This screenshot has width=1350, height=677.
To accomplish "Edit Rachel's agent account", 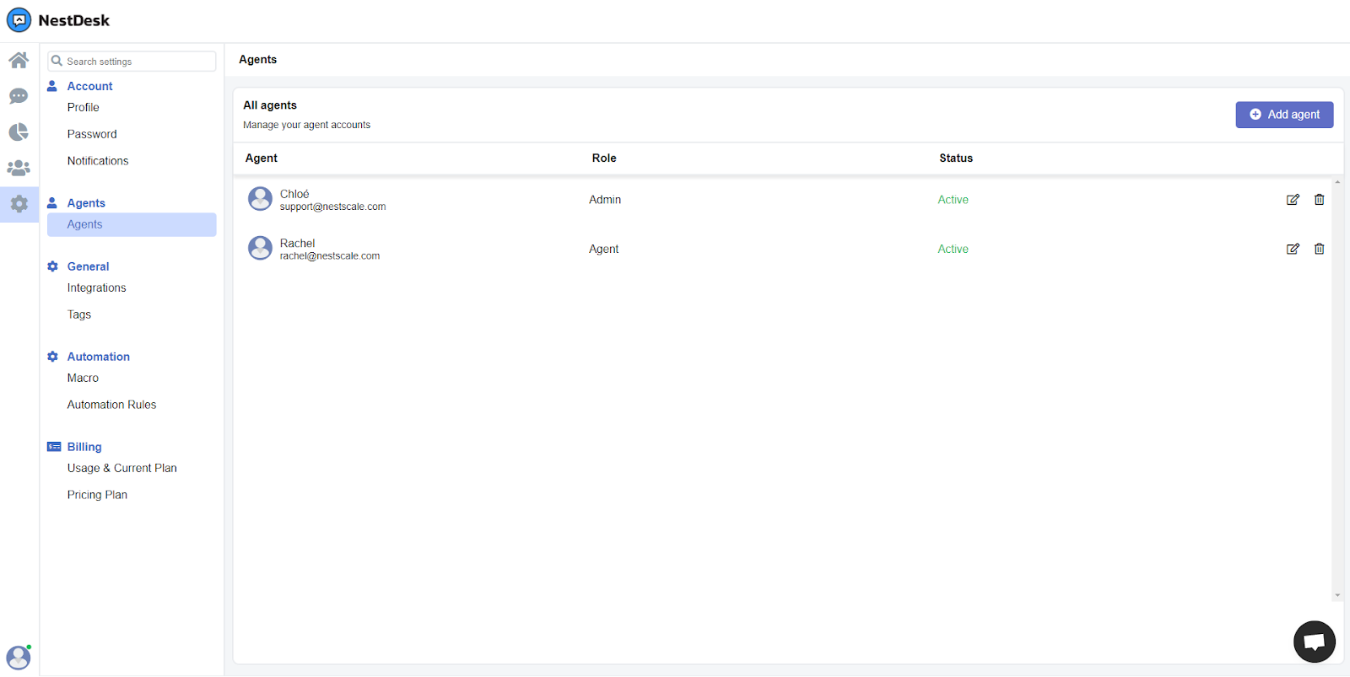I will pos(1293,249).
